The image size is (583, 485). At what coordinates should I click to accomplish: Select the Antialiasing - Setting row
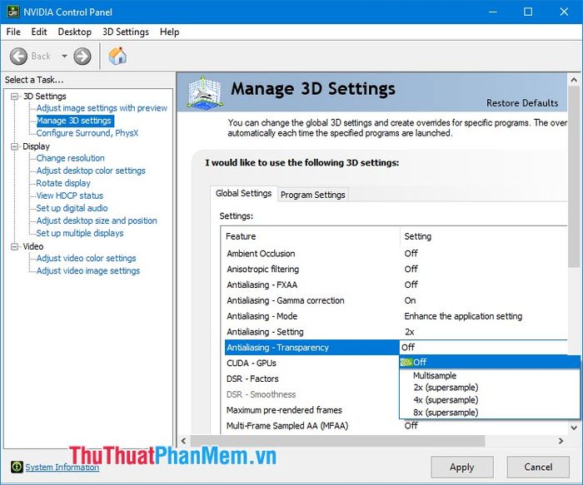click(x=396, y=332)
